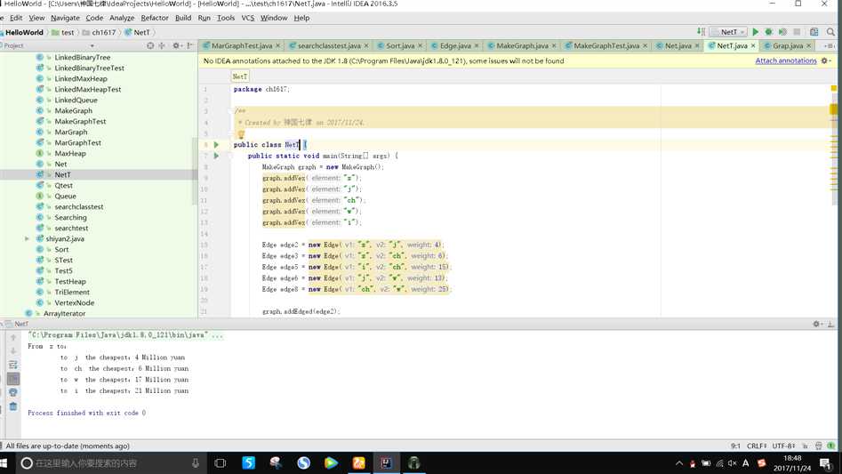Toggle muted volume icon in system tray
The image size is (842, 474).
(x=732, y=462)
